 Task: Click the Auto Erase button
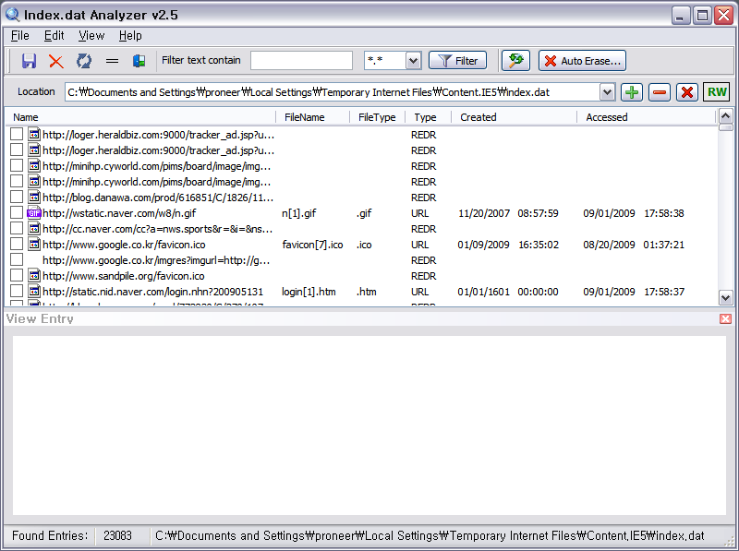(x=582, y=60)
